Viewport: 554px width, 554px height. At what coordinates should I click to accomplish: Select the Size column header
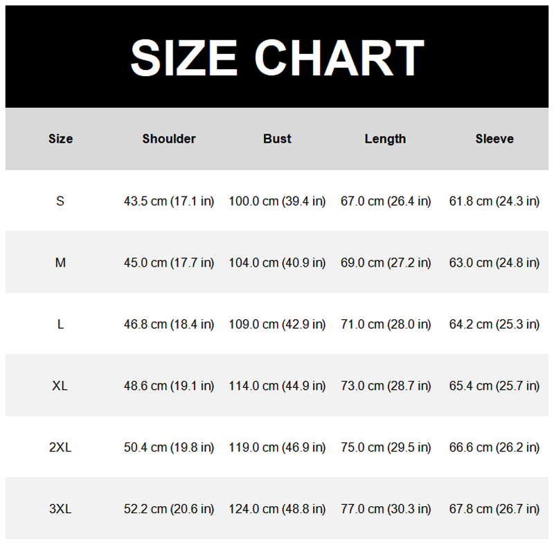click(60, 139)
